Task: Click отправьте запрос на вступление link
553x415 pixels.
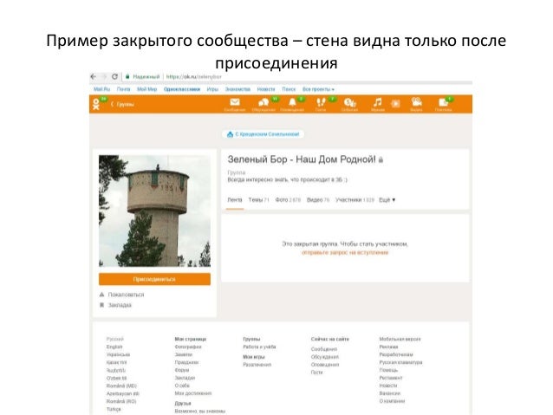Action: 345,252
